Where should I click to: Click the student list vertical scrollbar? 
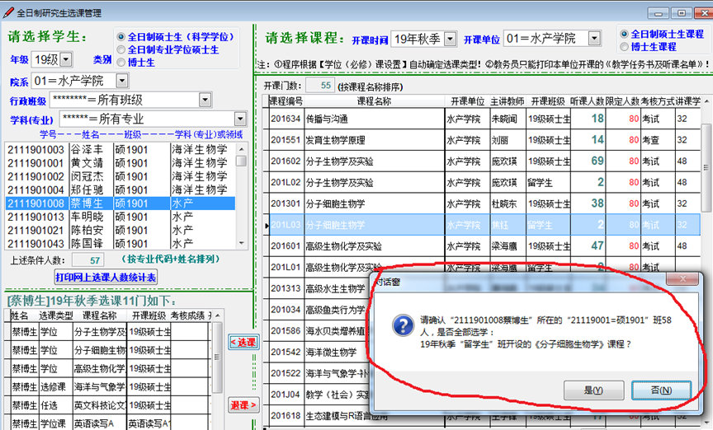[x=241, y=196]
